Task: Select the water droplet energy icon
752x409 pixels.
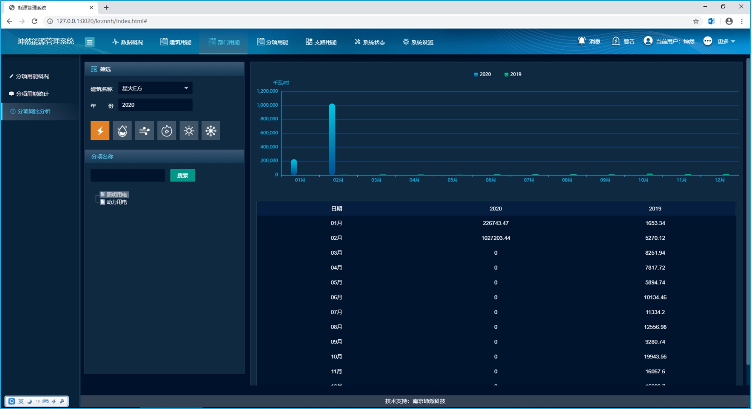Action: pyautogui.click(x=122, y=131)
